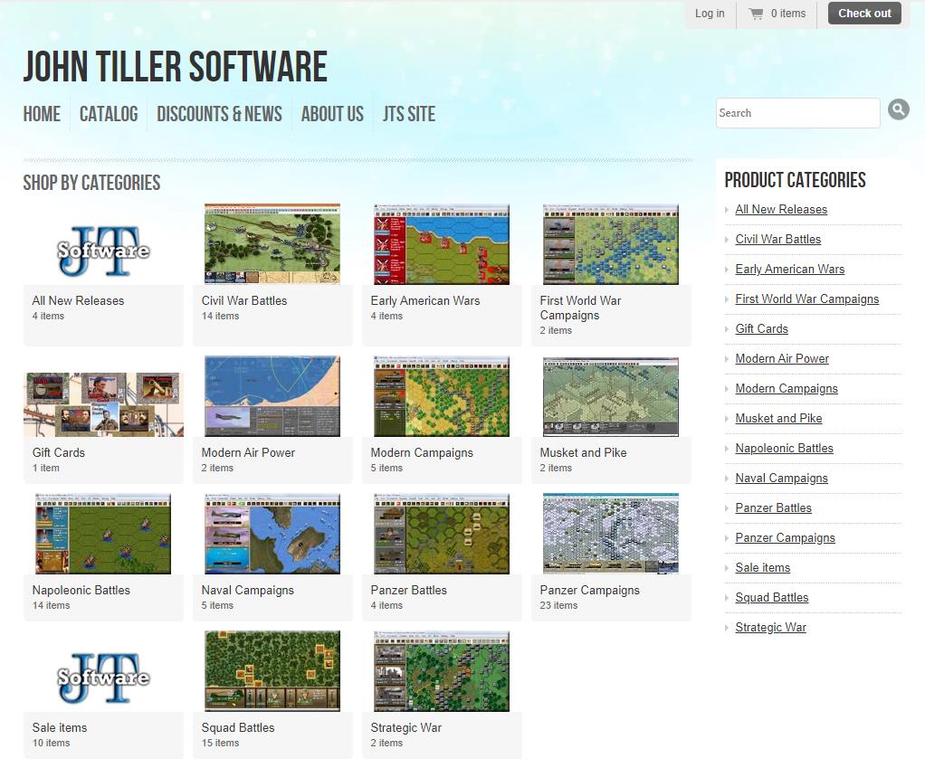Click the Modern Campaigns card title
This screenshot has height=768, width=925.
coord(422,452)
